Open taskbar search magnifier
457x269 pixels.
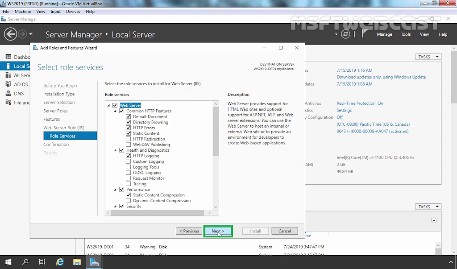pos(25,262)
